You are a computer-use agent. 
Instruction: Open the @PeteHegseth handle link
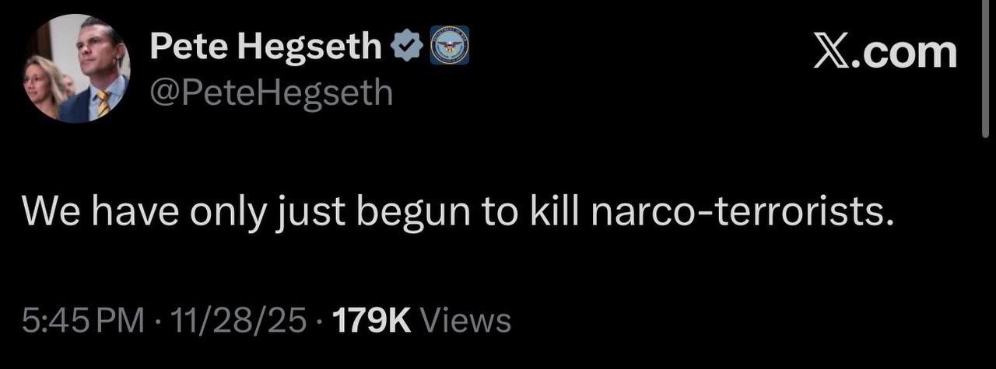click(271, 93)
